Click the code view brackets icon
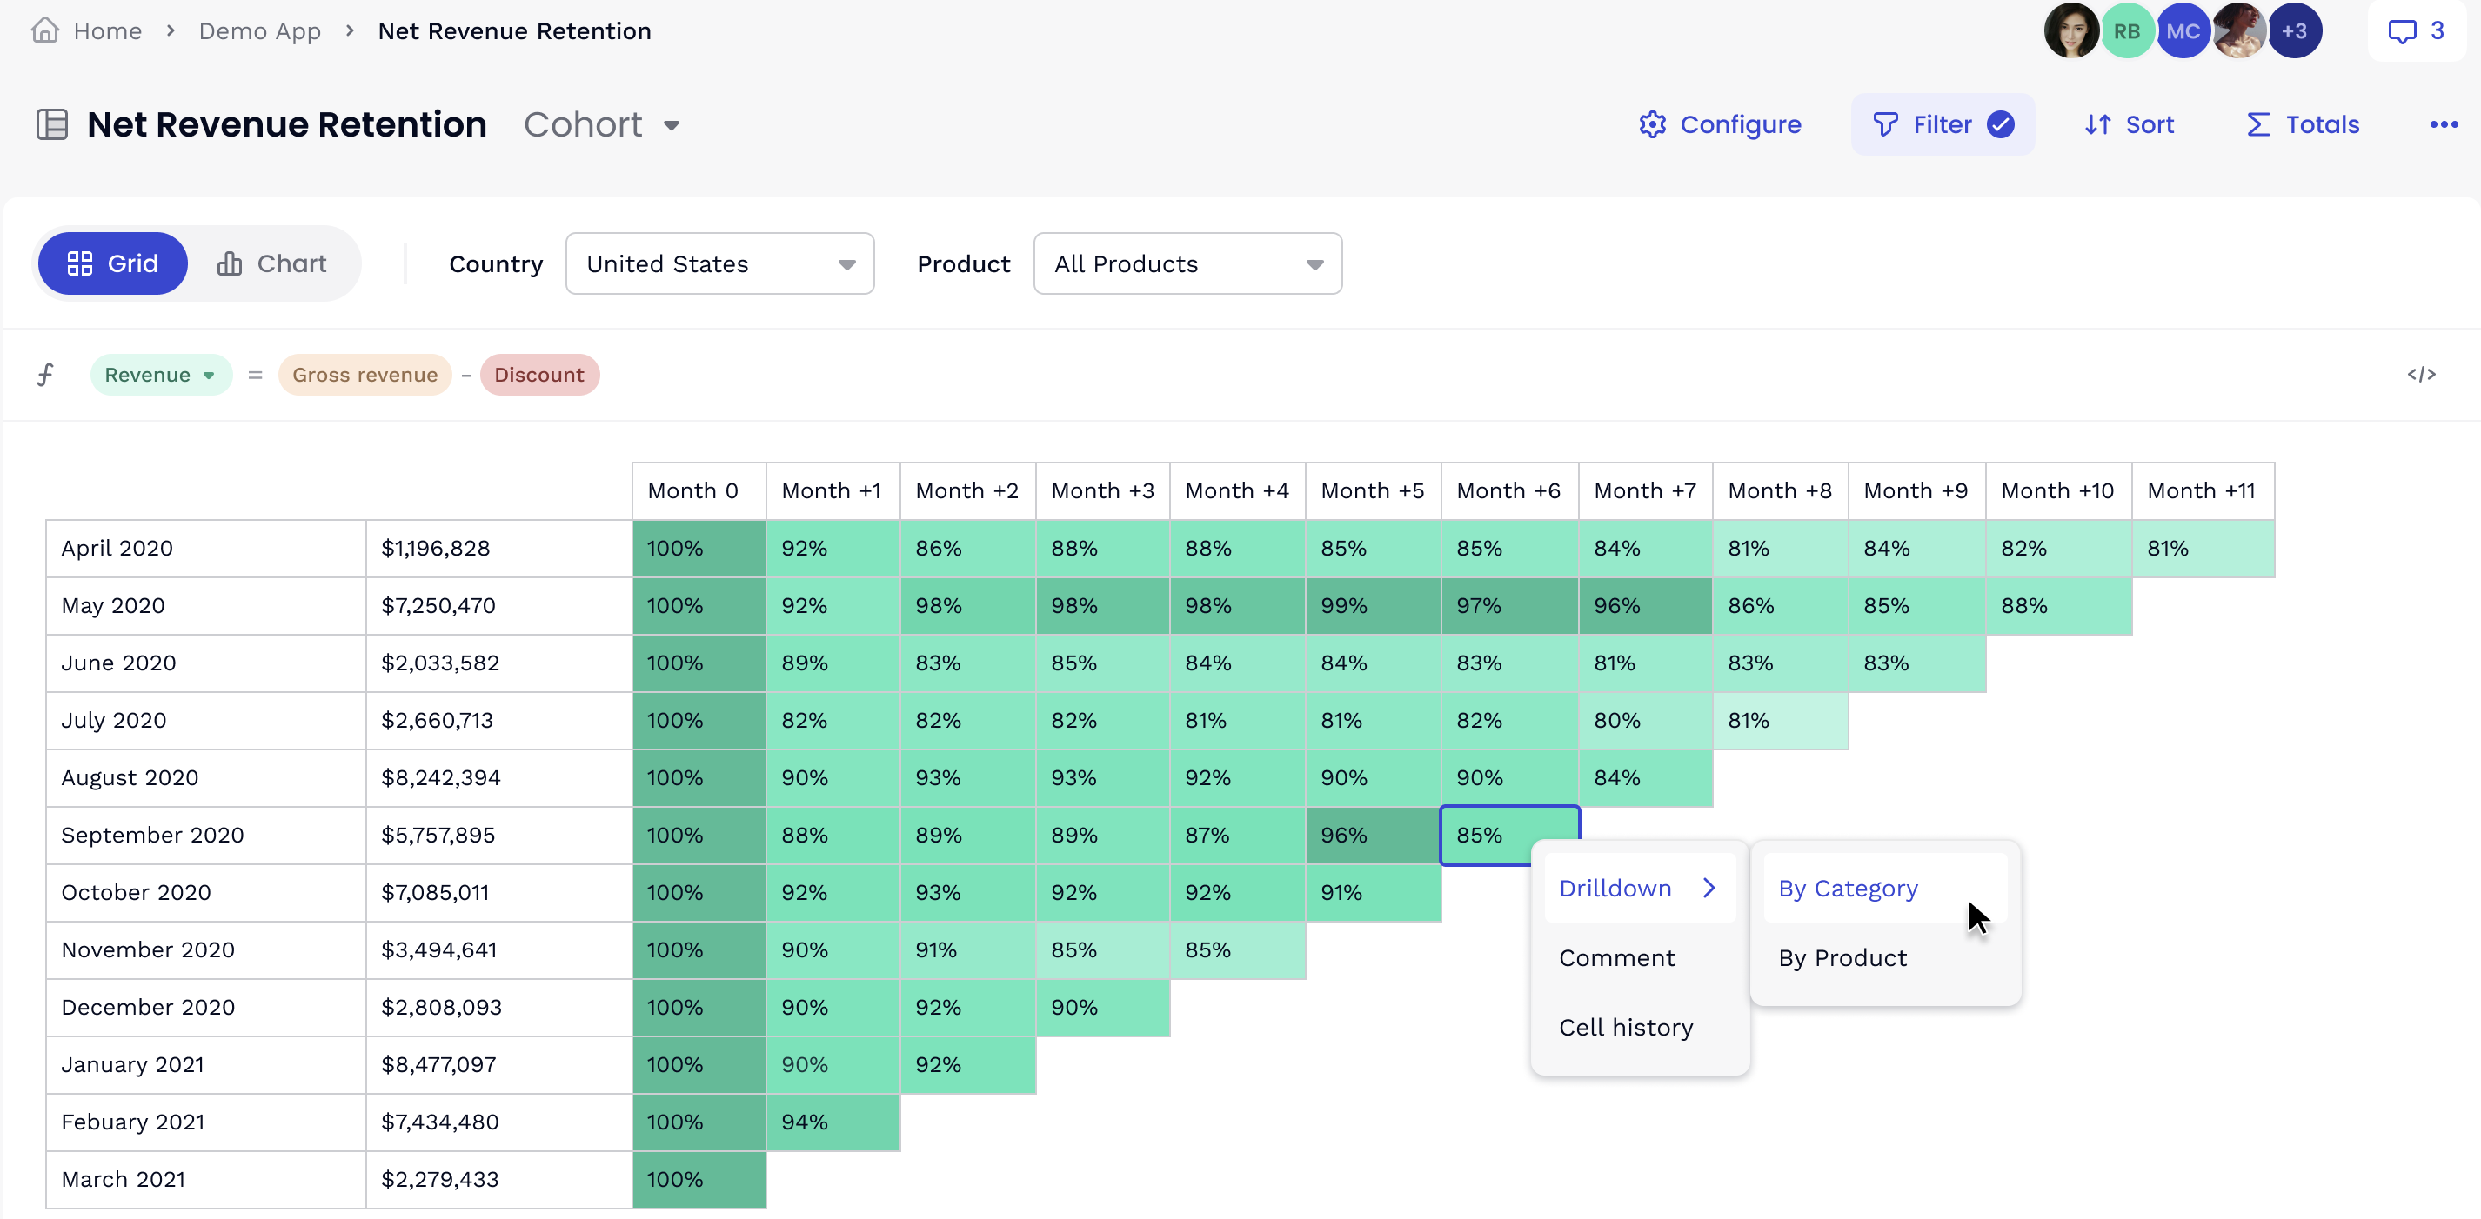This screenshot has width=2481, height=1219. tap(2421, 375)
